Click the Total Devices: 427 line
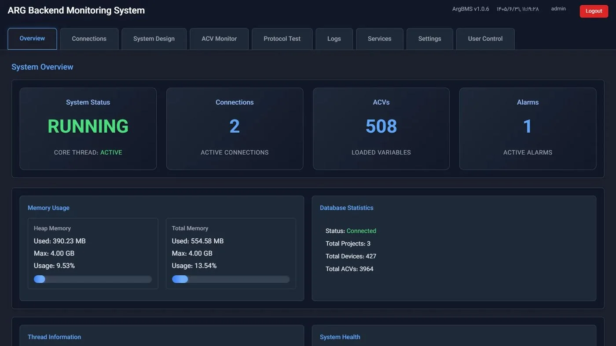 click(351, 256)
